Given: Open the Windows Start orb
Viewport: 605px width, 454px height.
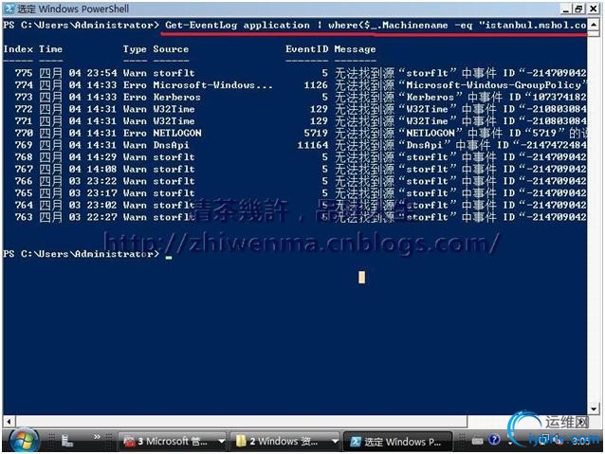Looking at the screenshot, I should point(24,440).
